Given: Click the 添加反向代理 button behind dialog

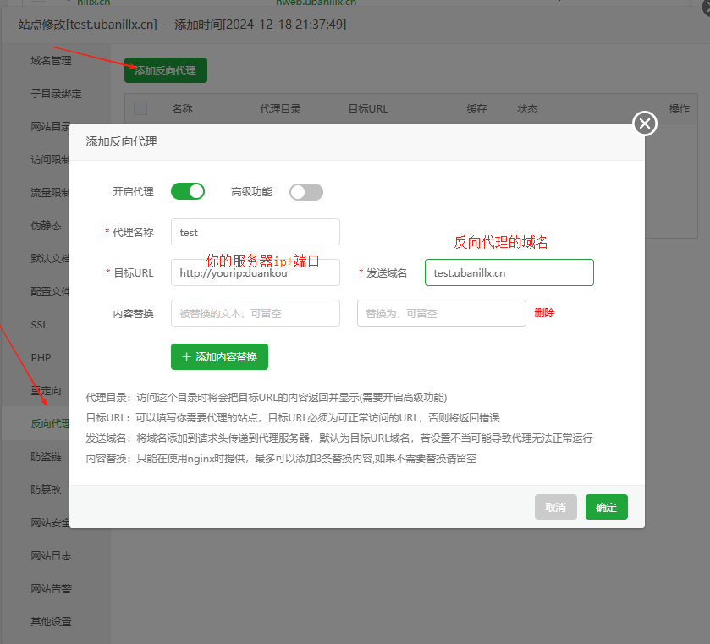Looking at the screenshot, I should click(166, 70).
